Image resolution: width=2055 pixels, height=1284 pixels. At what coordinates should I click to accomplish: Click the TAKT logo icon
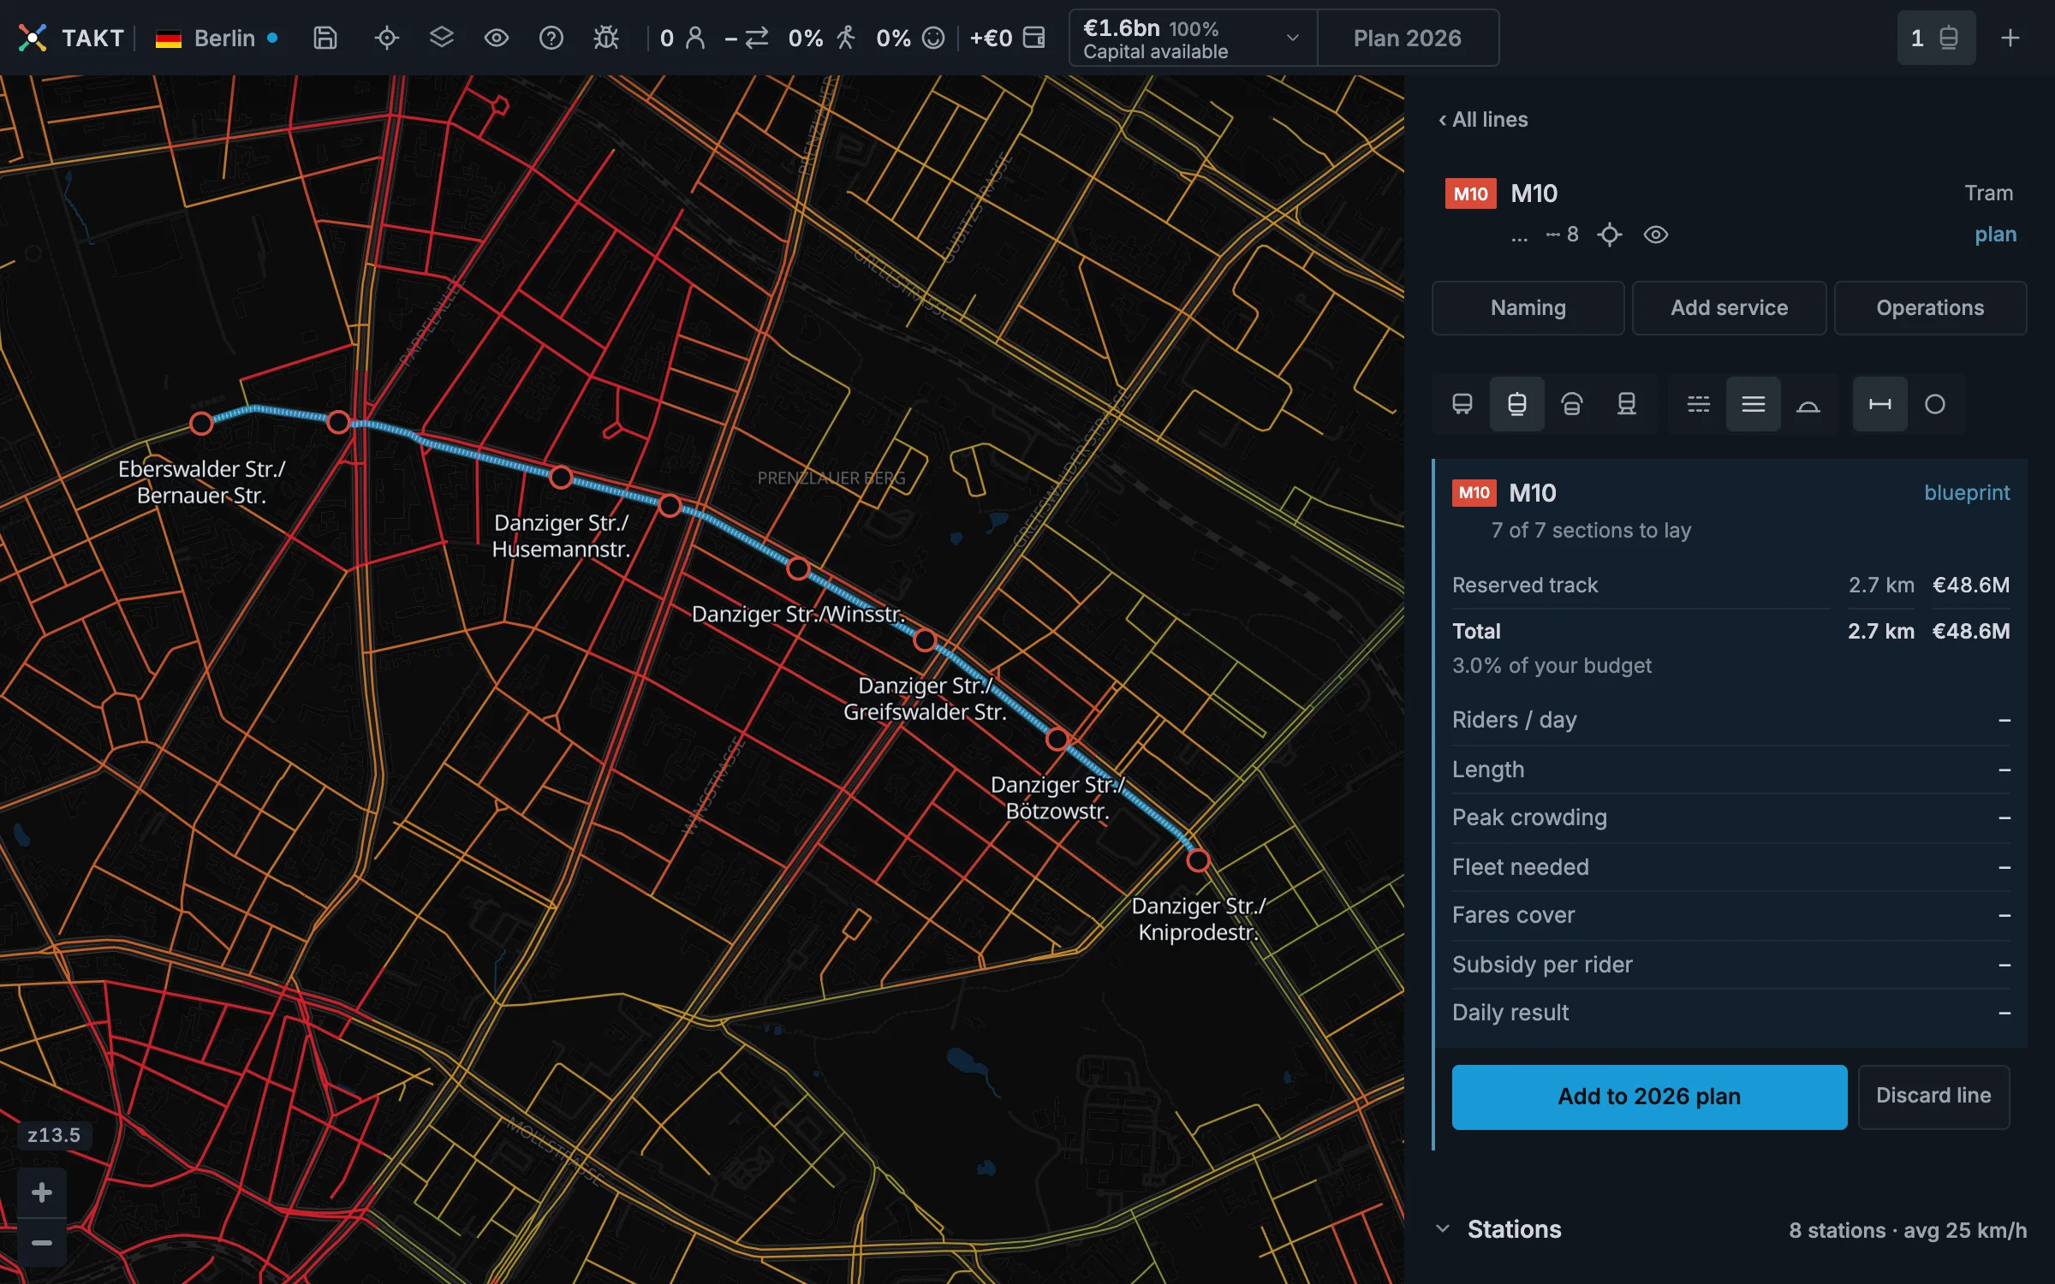[x=33, y=38]
